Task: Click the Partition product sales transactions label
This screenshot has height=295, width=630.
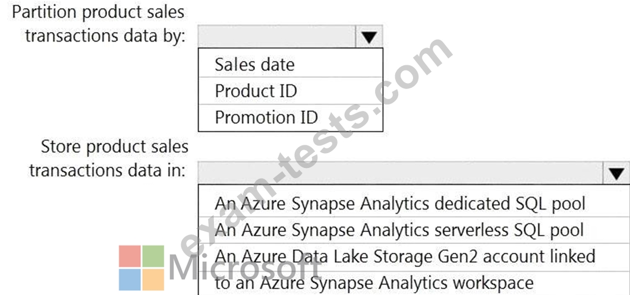Action: pyautogui.click(x=99, y=24)
